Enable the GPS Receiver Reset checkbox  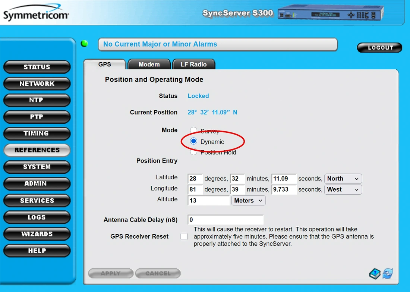pyautogui.click(x=184, y=236)
